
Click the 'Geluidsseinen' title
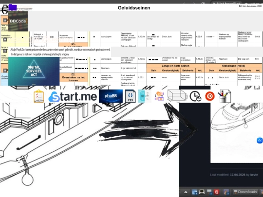(x=134, y=8)
